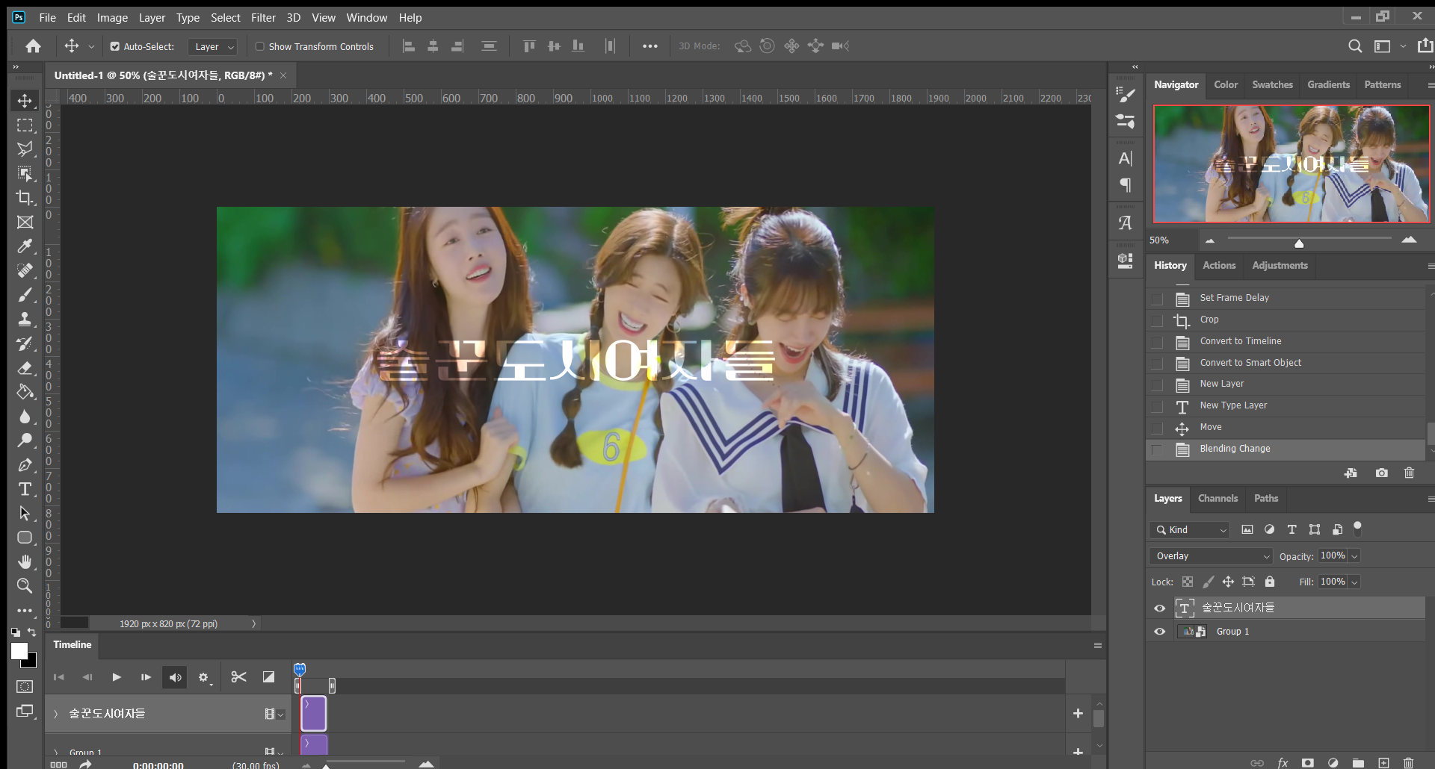Select the Zoom tool
The width and height of the screenshot is (1435, 769).
(25, 586)
